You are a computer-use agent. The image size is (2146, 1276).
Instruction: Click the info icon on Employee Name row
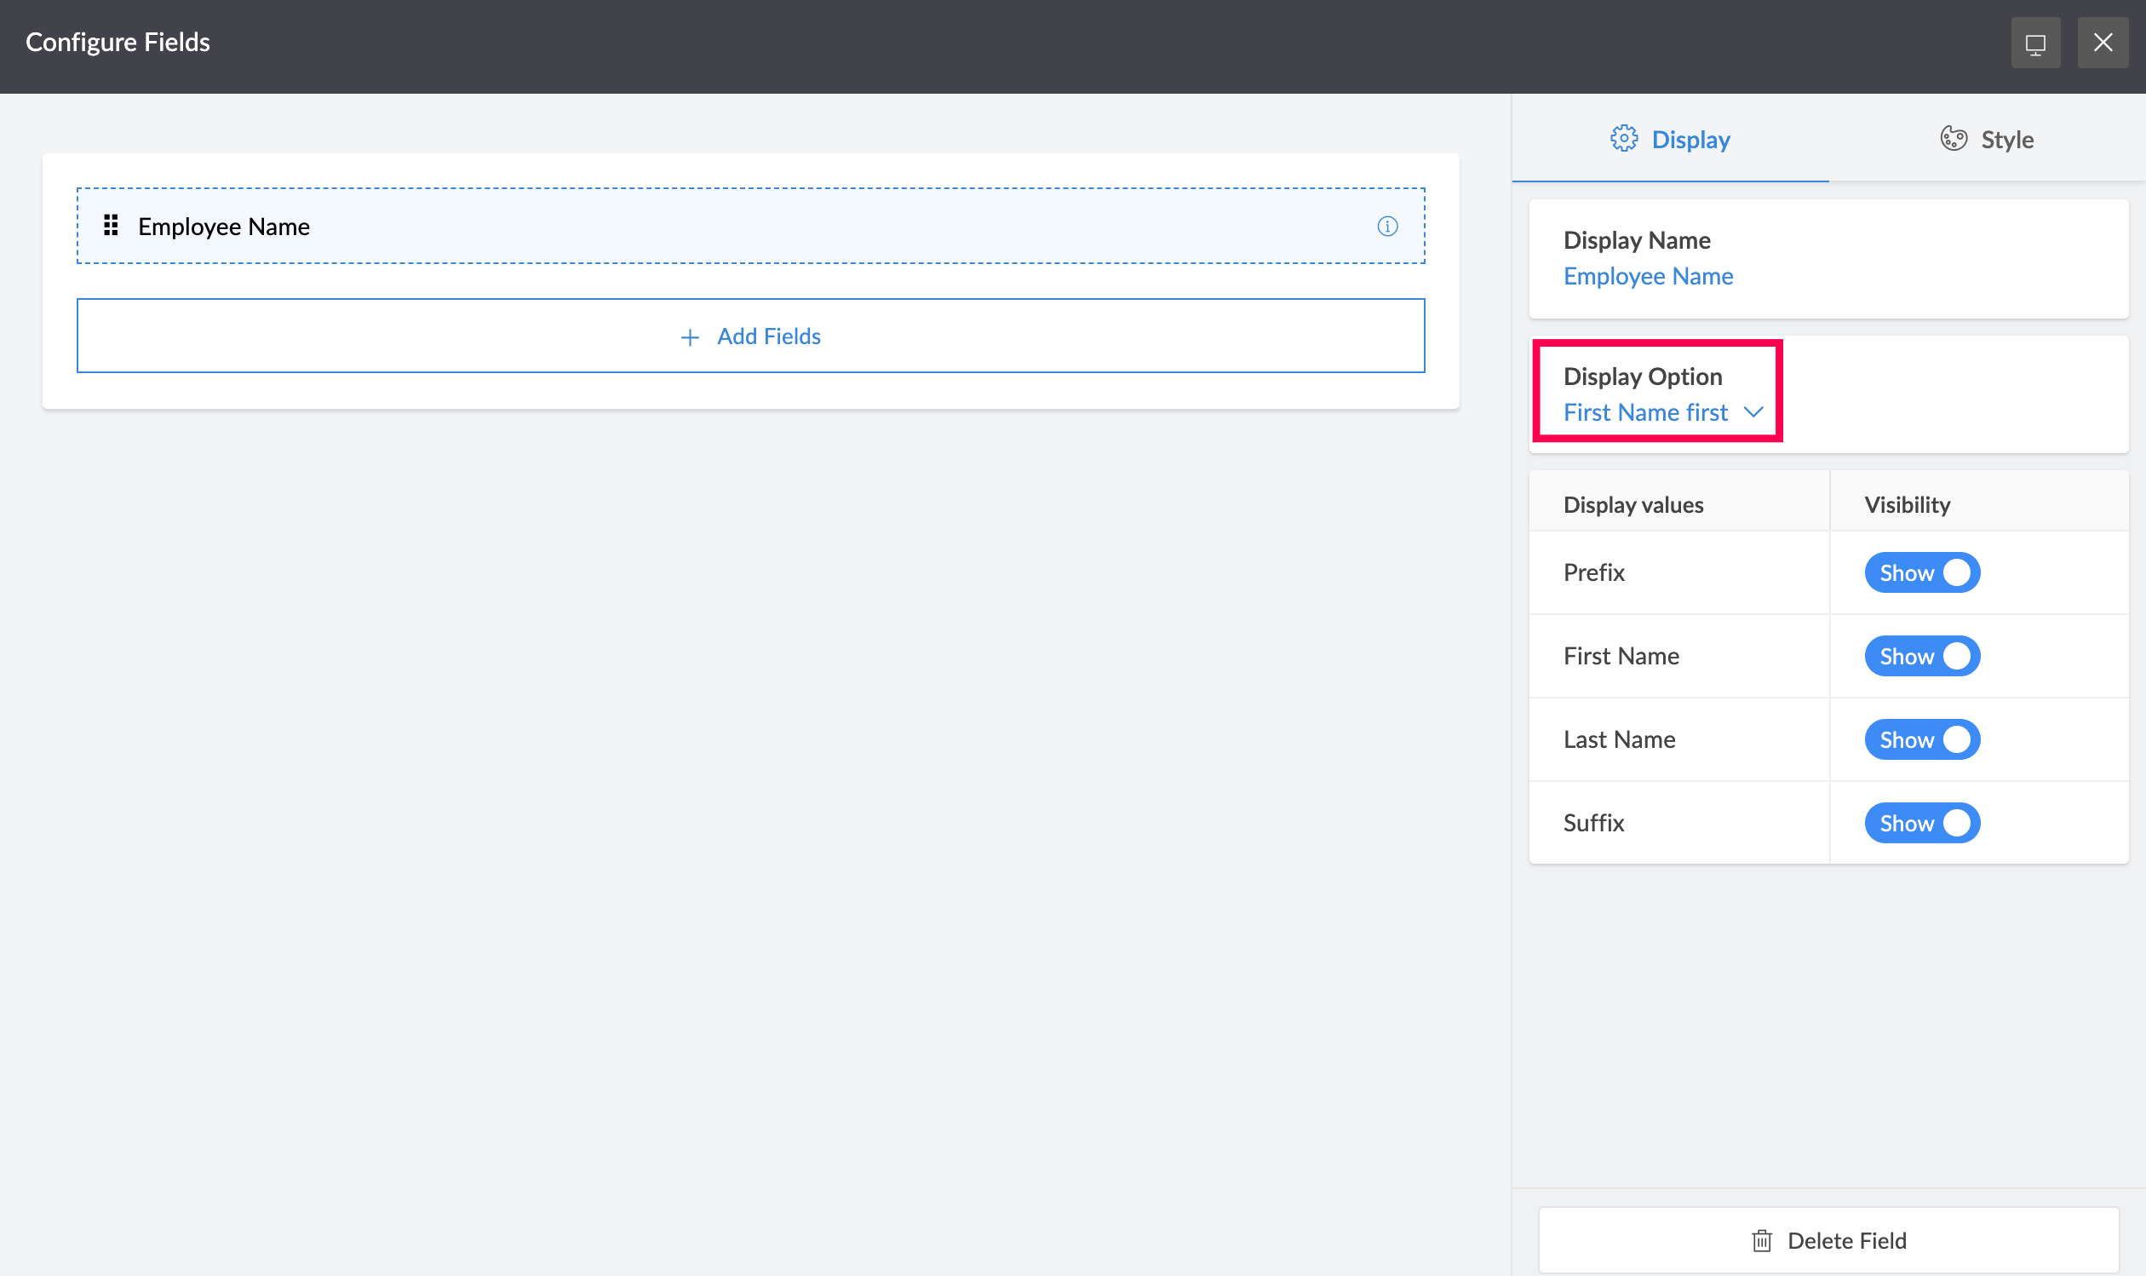(x=1387, y=226)
